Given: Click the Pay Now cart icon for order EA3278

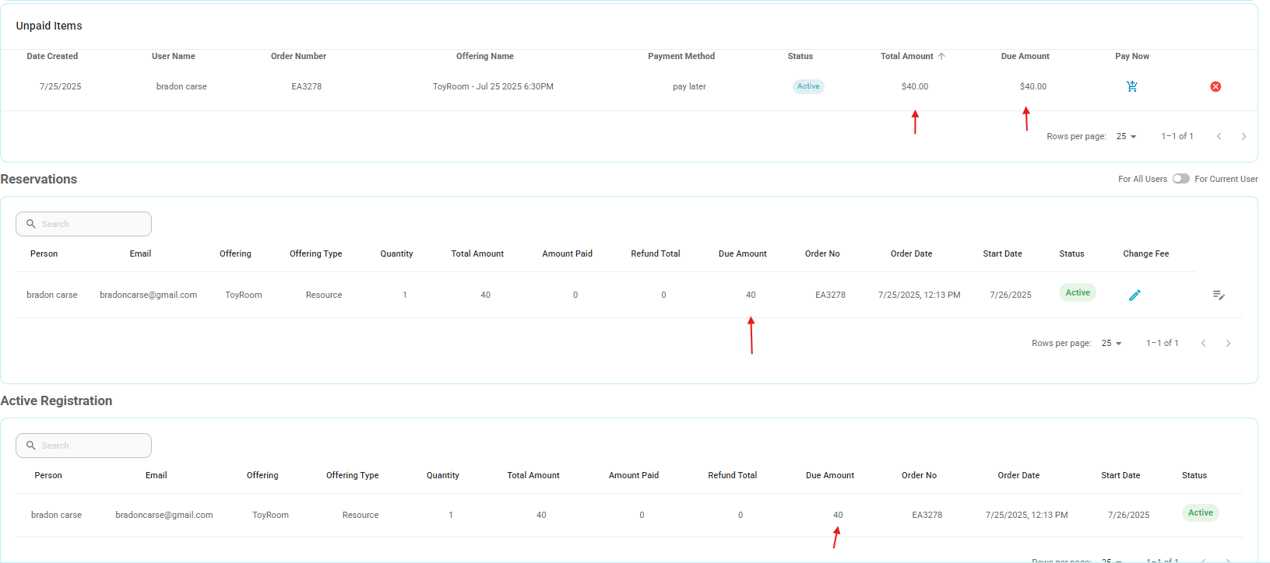Looking at the screenshot, I should (1132, 86).
